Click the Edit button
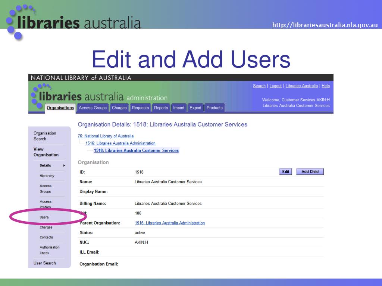The width and height of the screenshot is (382, 286). click(x=285, y=172)
